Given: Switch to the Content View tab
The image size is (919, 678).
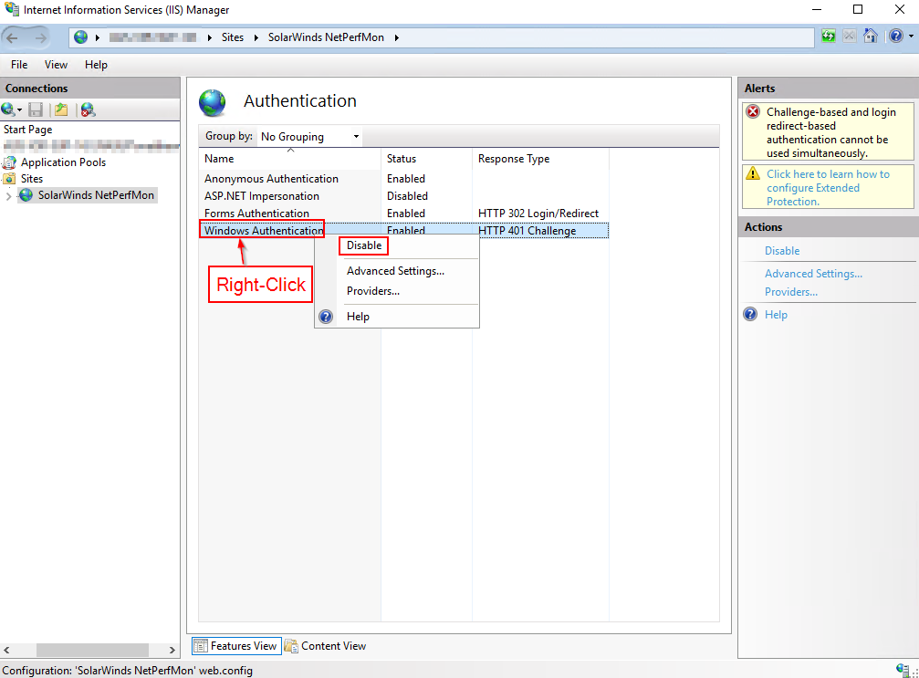Looking at the screenshot, I should 326,646.
